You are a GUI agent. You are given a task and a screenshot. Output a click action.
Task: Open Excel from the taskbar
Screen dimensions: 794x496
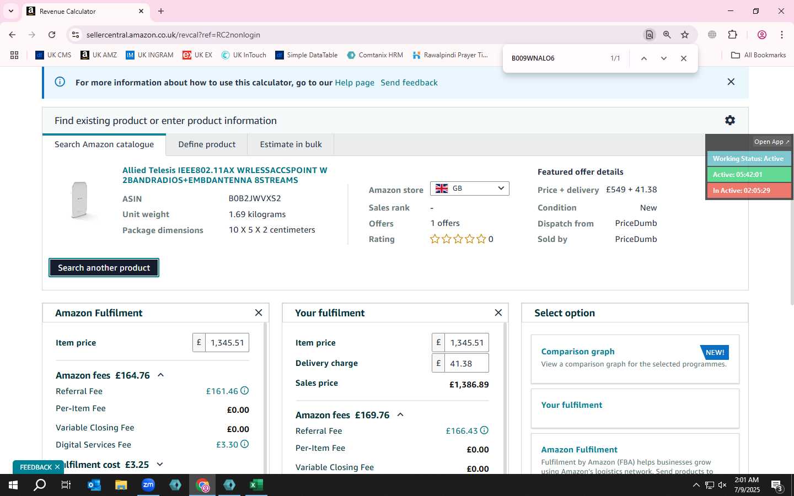click(256, 485)
